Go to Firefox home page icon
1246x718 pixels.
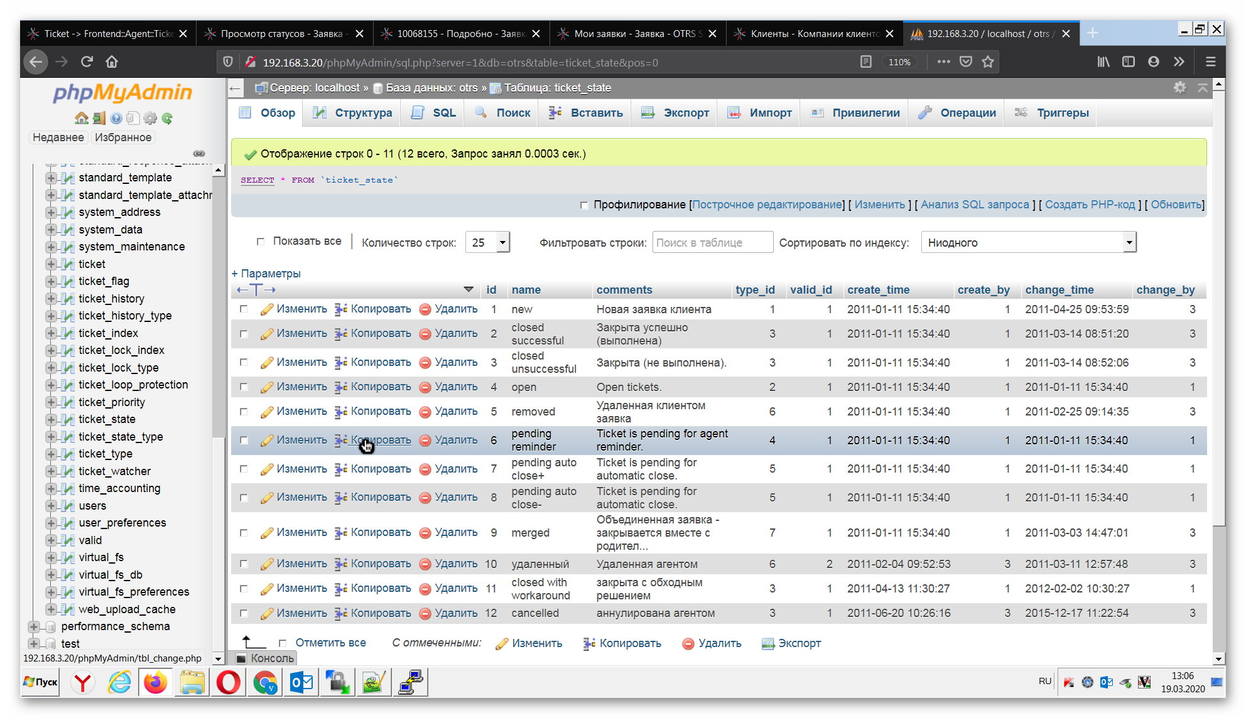(112, 62)
